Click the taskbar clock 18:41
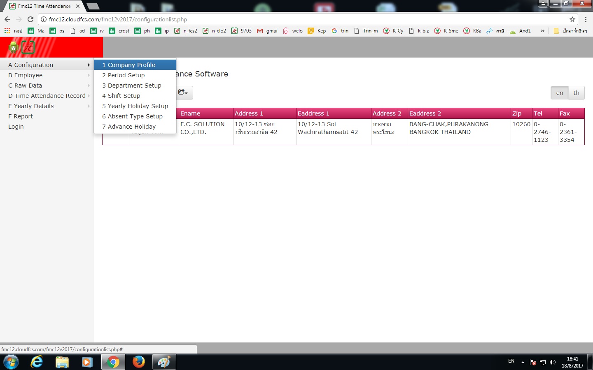This screenshot has width=593, height=370. (x=572, y=362)
